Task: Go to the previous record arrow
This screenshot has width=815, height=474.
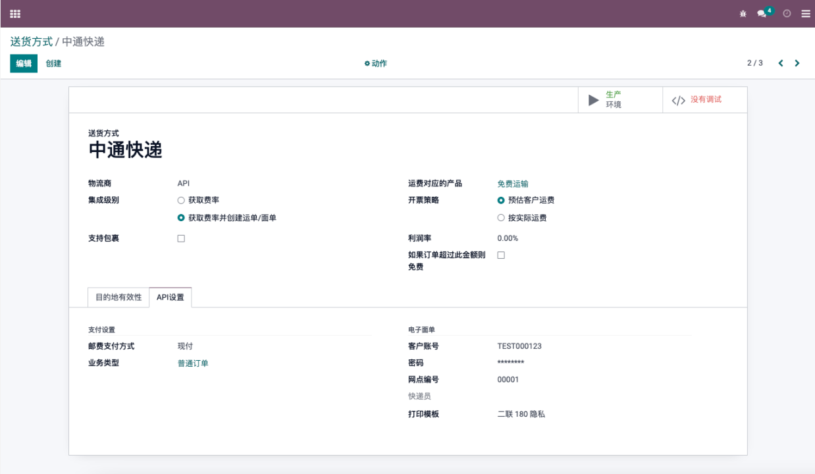Action: [781, 63]
